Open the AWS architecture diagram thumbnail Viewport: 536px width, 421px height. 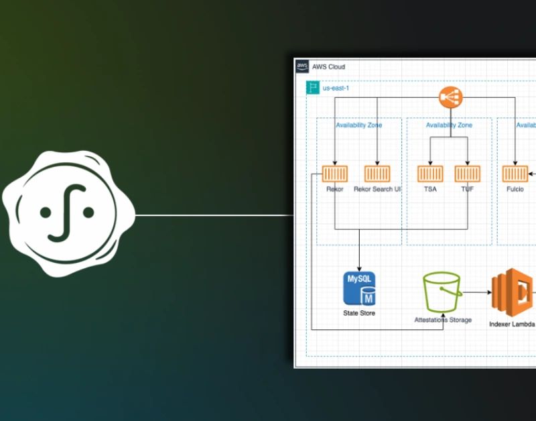pos(415,213)
